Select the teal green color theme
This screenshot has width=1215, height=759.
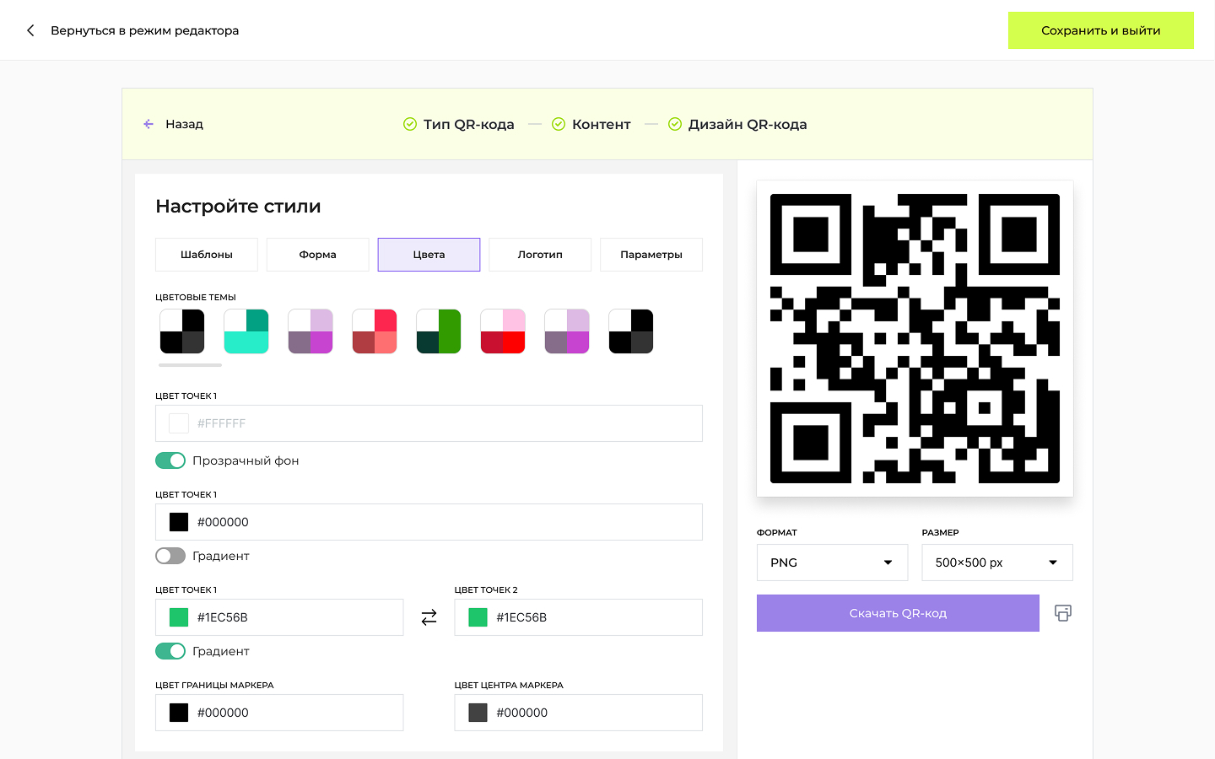tap(246, 331)
